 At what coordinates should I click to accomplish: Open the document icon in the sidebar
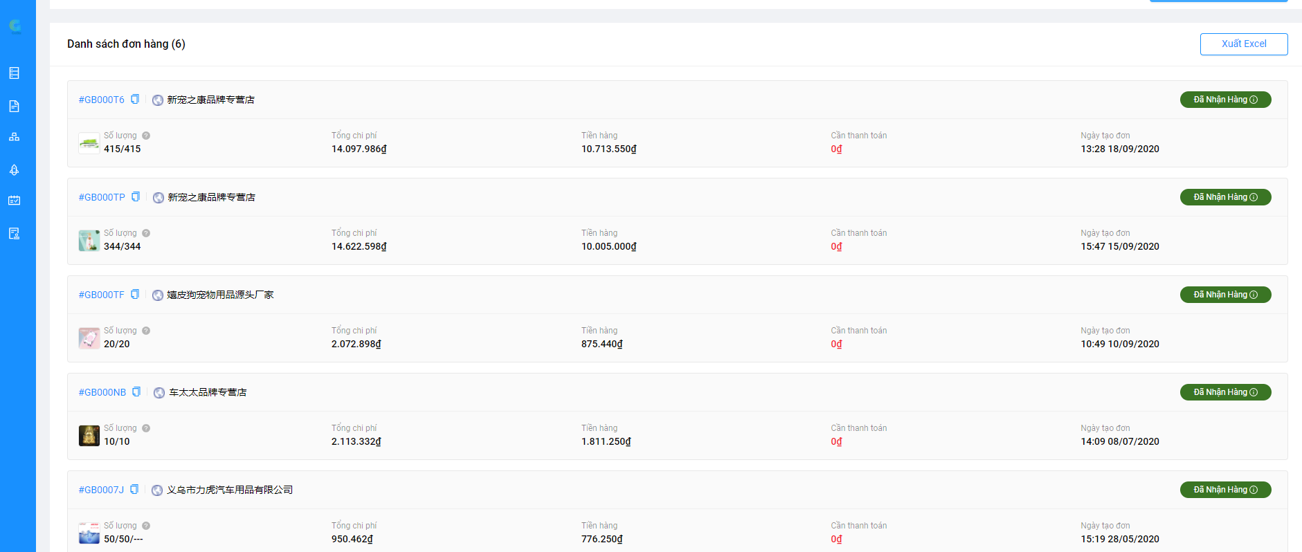[x=14, y=106]
